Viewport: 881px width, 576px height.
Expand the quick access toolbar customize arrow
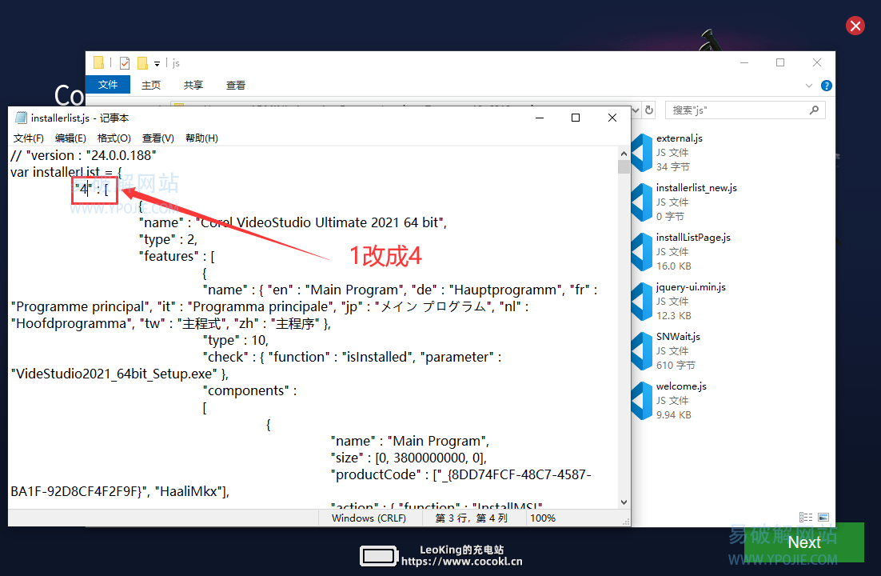(157, 63)
